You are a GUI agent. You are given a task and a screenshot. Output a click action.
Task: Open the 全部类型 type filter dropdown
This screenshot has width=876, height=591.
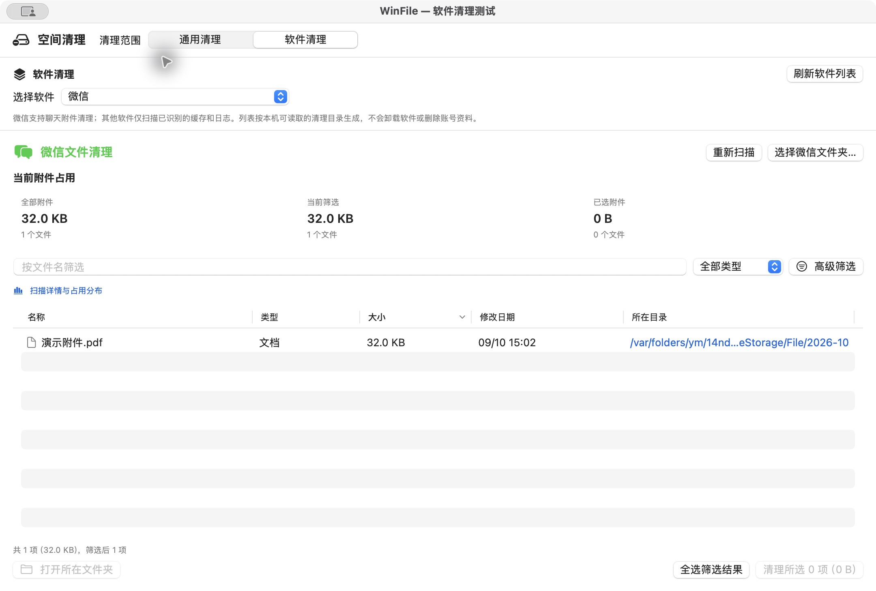(738, 267)
